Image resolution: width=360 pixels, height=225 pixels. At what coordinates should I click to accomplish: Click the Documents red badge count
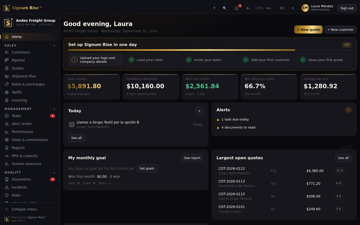click(52, 179)
